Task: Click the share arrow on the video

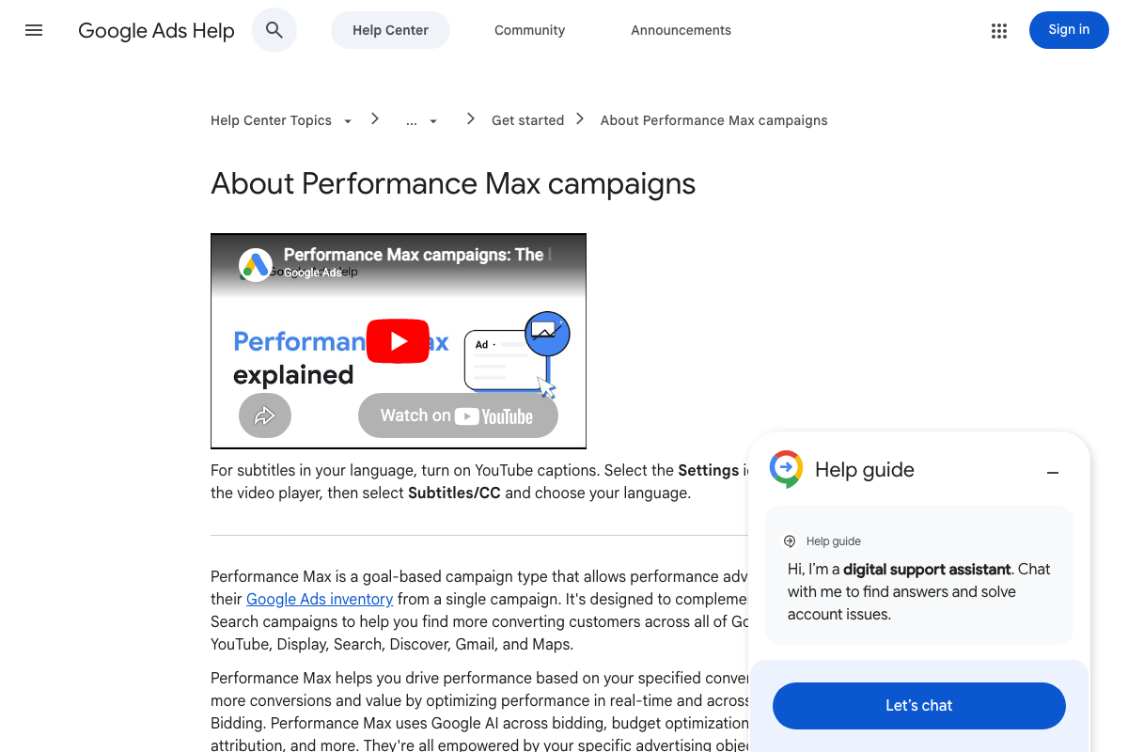Action: [264, 415]
